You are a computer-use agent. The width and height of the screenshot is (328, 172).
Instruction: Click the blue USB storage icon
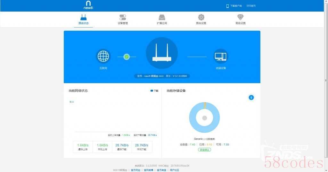tap(251, 97)
